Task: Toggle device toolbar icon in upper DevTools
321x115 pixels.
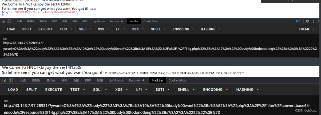Action: click(x=9, y=21)
